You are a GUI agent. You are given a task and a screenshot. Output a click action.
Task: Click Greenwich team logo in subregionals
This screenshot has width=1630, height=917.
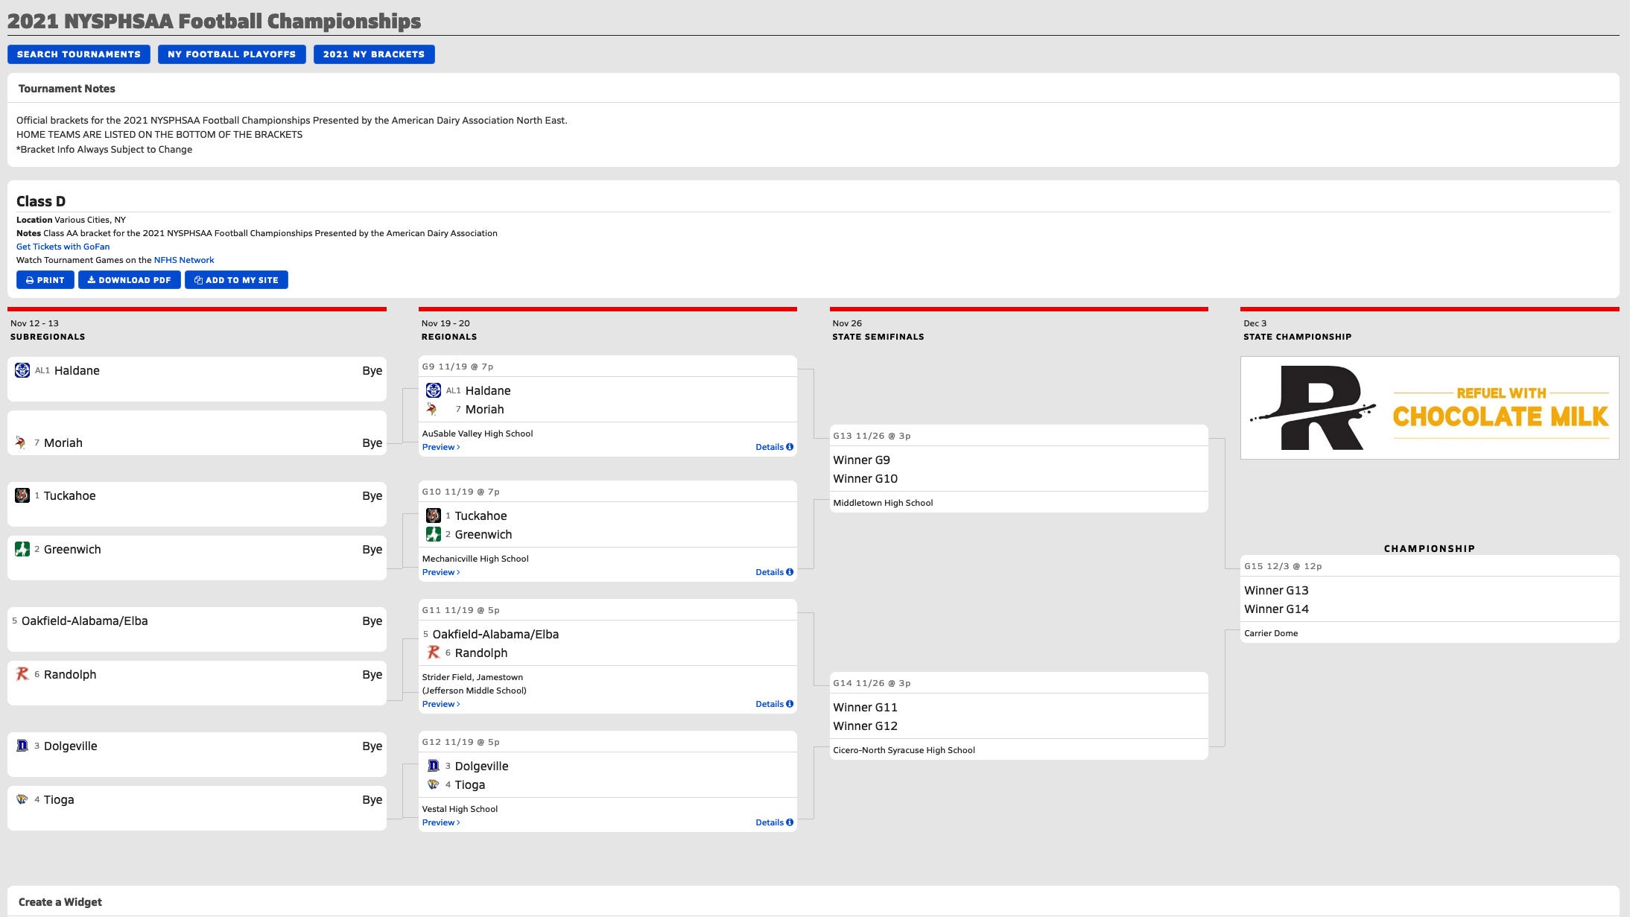22,549
